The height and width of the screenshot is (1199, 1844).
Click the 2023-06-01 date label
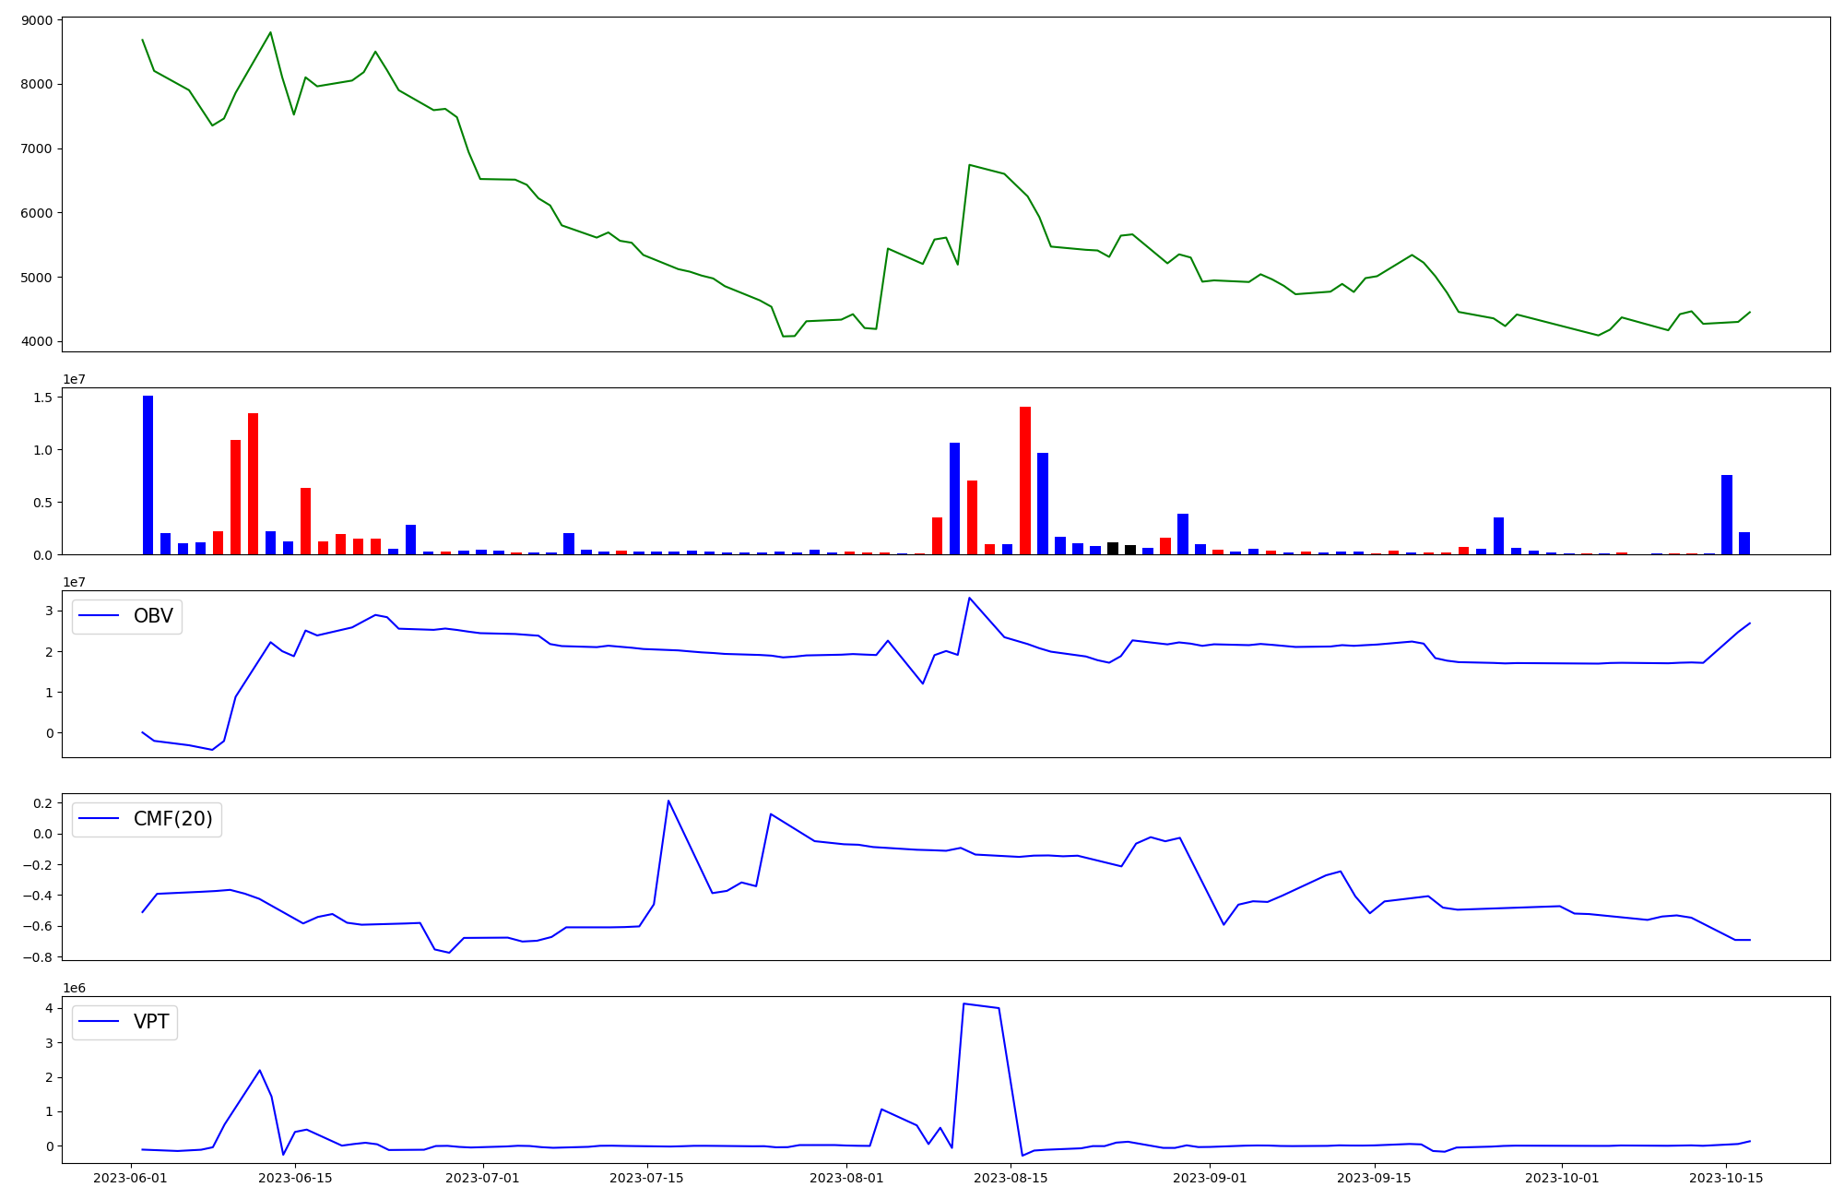coord(130,1178)
